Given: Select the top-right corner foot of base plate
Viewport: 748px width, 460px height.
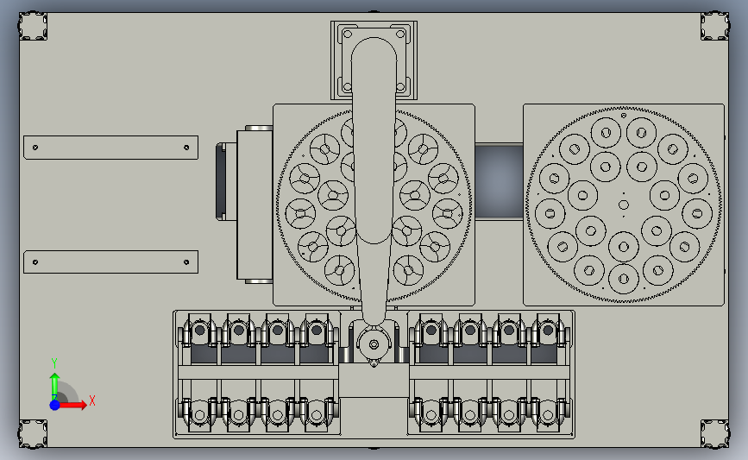Looking at the screenshot, I should pos(715,26).
